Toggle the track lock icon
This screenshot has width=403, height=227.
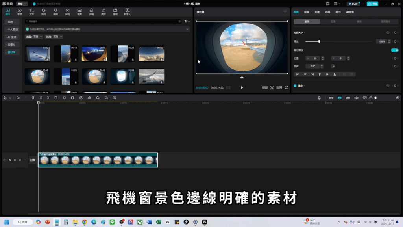(10, 160)
